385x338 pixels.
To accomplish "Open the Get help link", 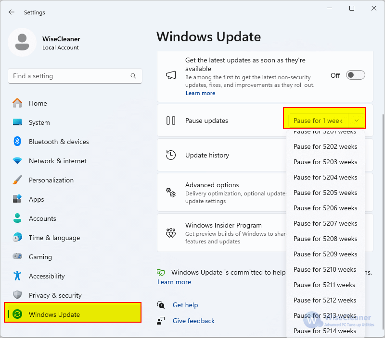I will click(x=185, y=305).
